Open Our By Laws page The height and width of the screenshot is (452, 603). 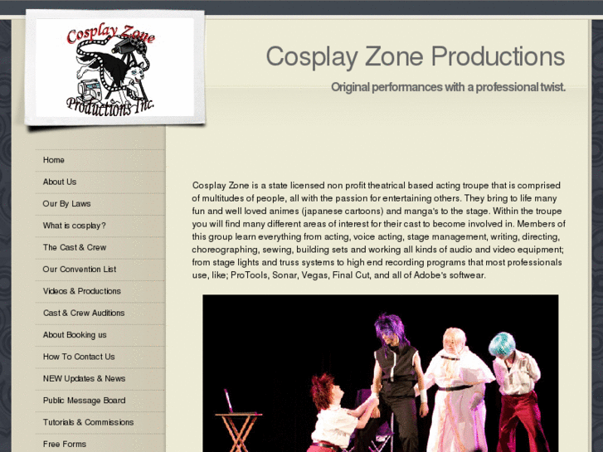66,204
